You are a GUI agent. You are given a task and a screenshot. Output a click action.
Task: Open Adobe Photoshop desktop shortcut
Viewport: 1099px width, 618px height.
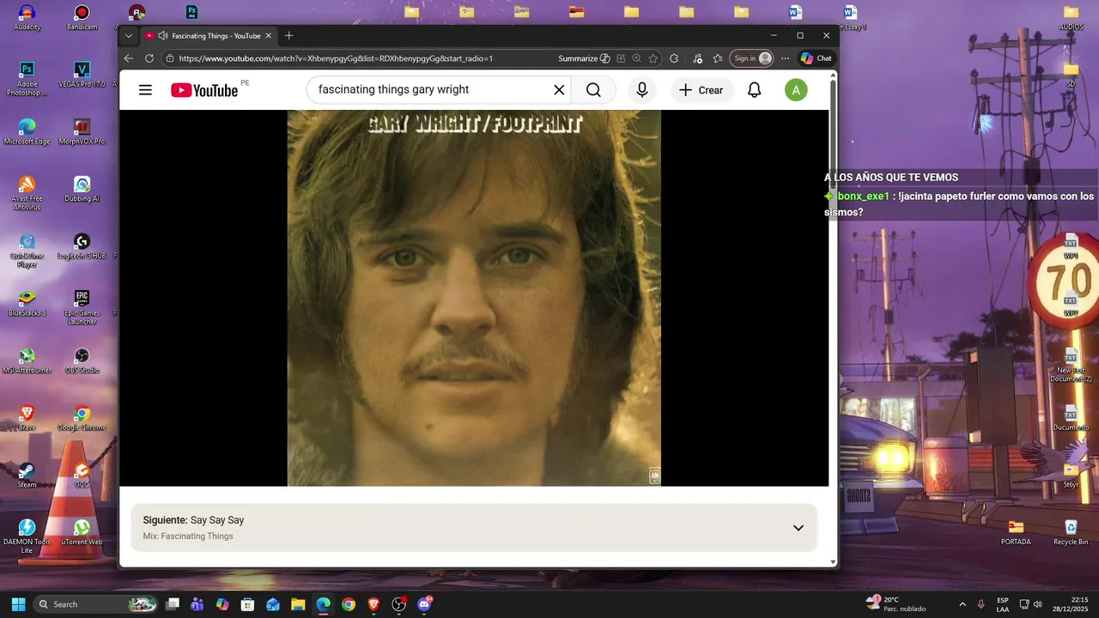(27, 79)
